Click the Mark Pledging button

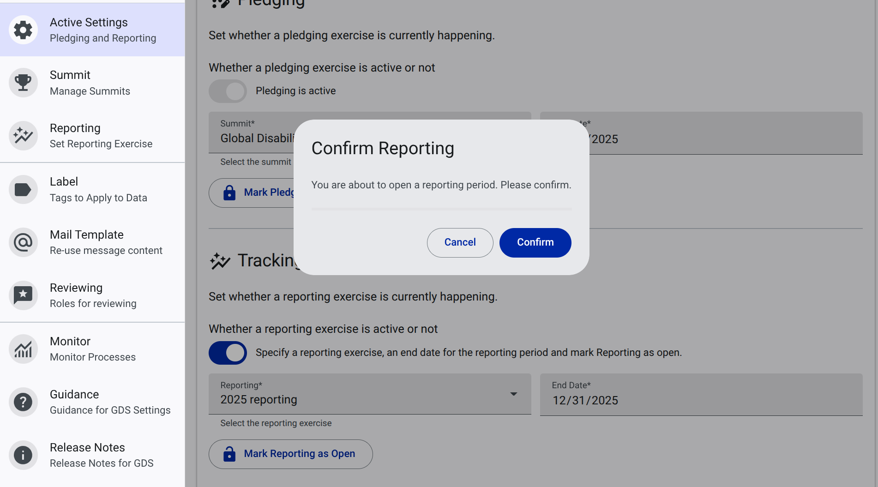tap(251, 193)
